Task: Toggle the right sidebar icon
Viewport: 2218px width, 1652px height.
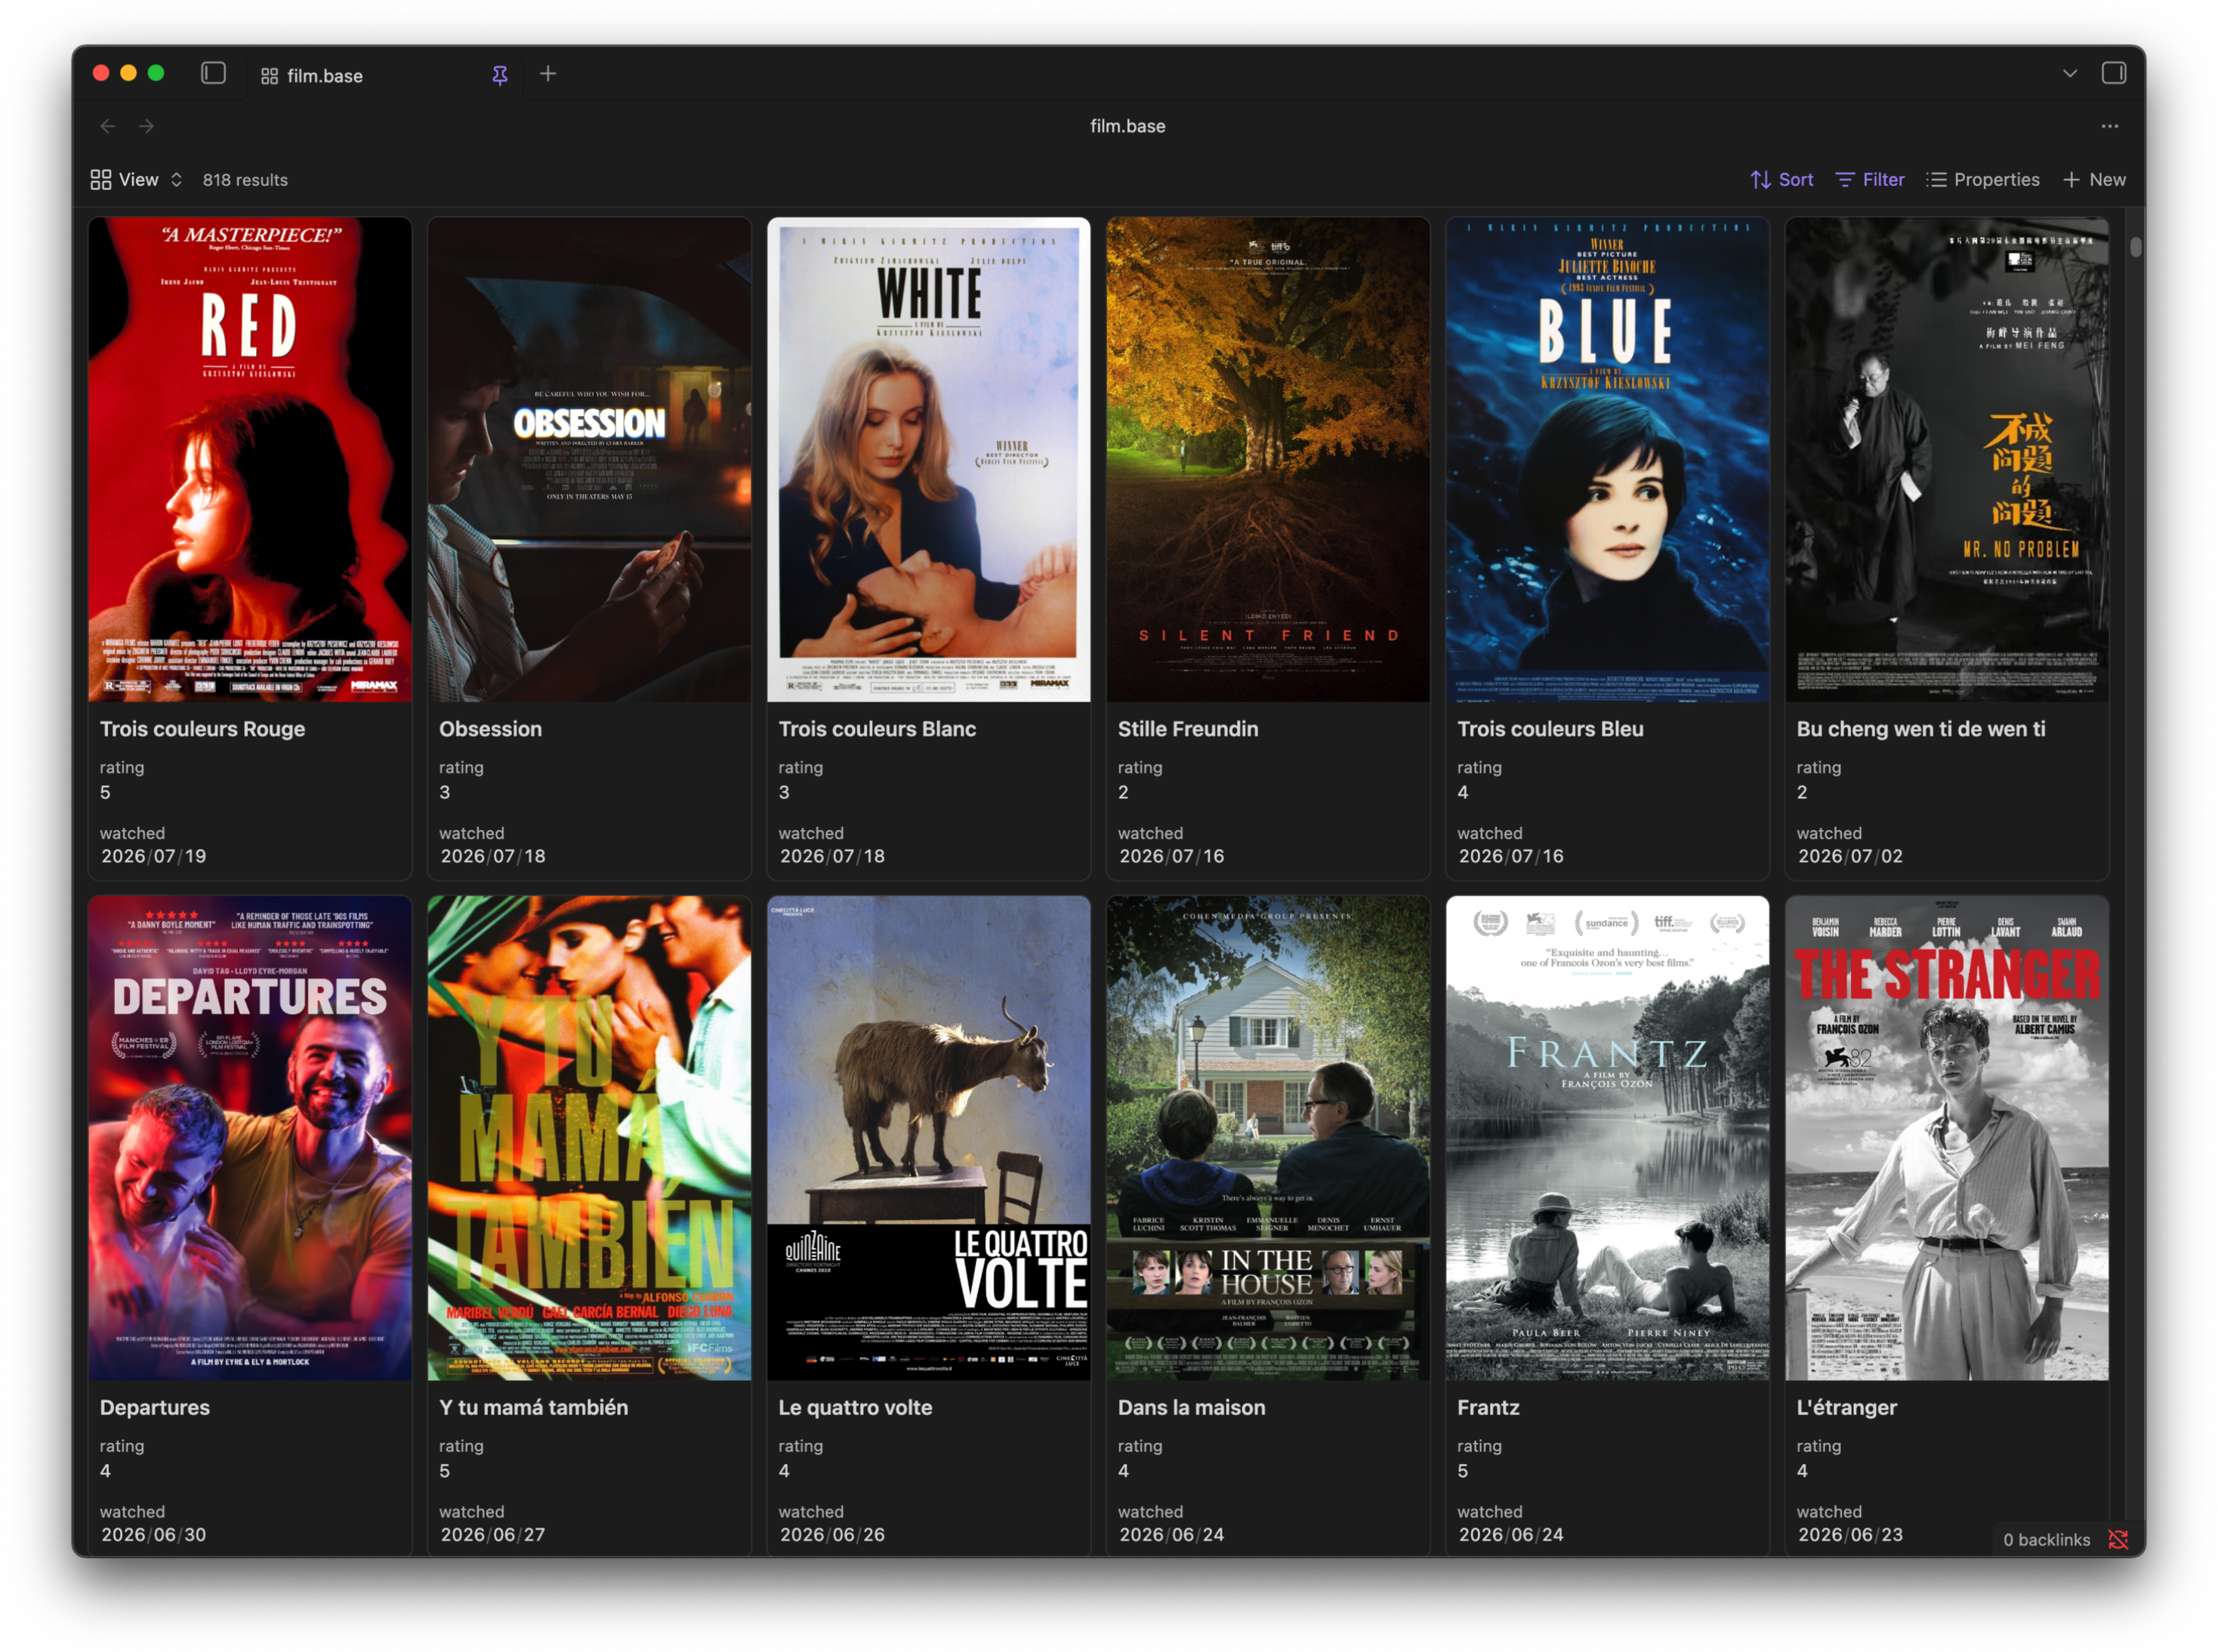Action: [2113, 73]
